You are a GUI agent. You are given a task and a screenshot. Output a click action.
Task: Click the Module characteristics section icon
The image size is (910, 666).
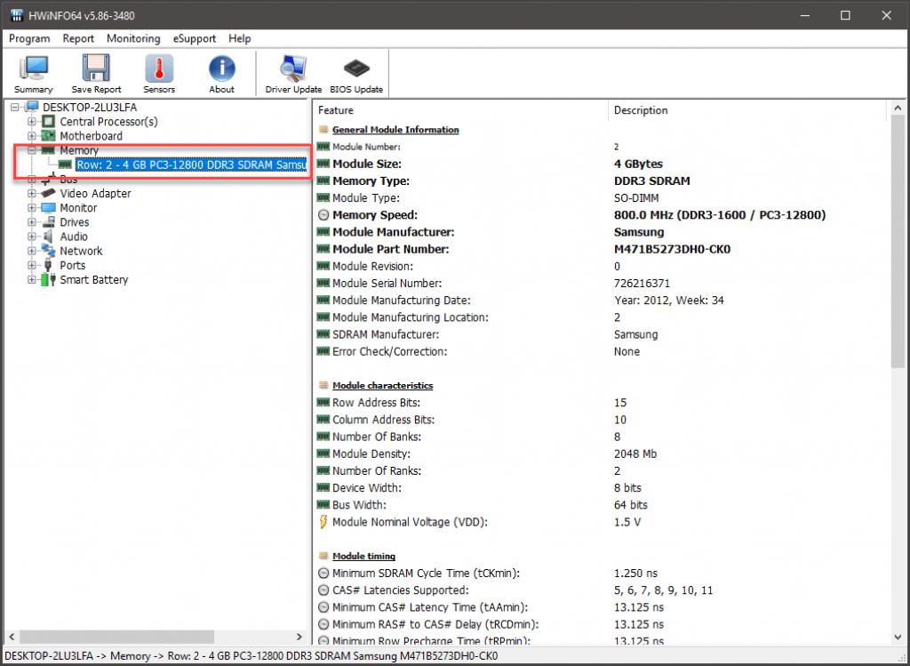323,386
